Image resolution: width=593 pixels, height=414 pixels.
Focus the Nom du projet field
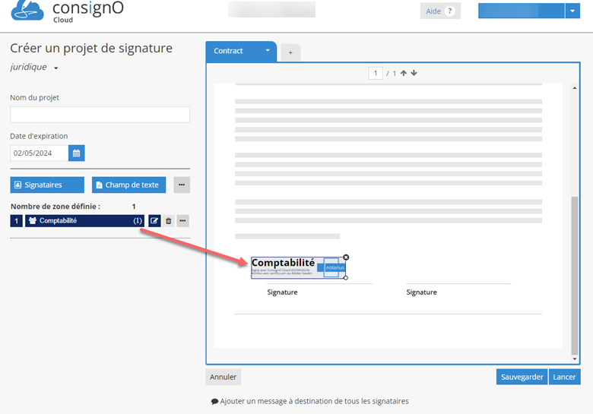coord(100,115)
